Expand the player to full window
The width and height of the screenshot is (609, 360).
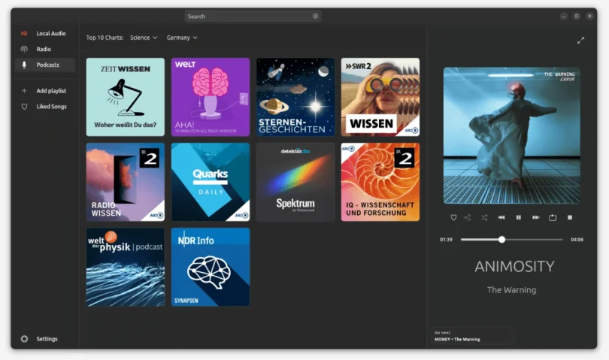point(580,41)
